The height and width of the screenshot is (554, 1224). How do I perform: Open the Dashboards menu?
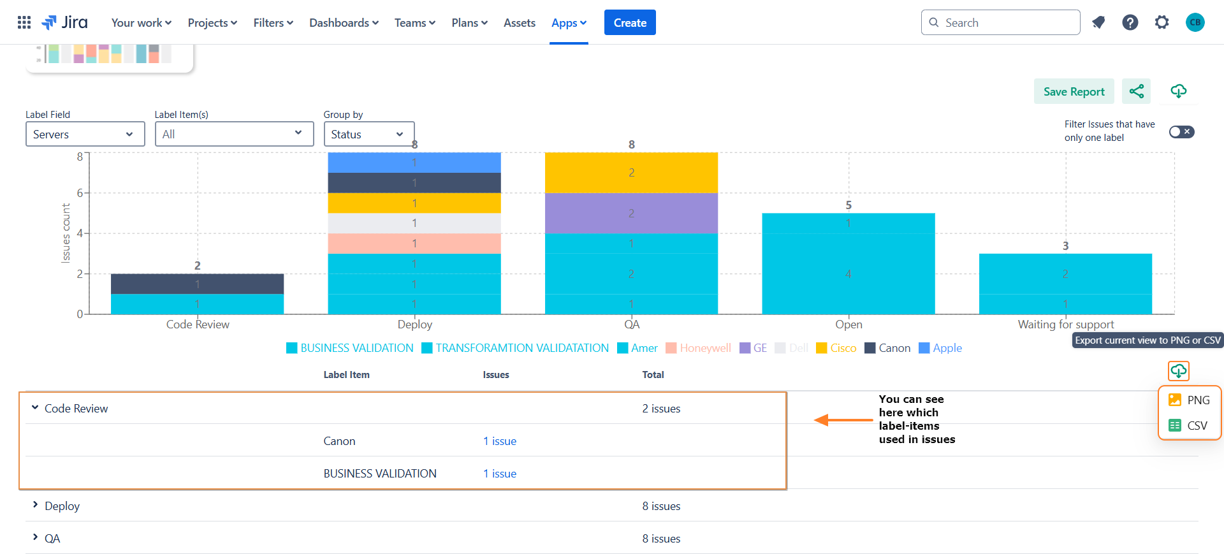click(x=344, y=23)
